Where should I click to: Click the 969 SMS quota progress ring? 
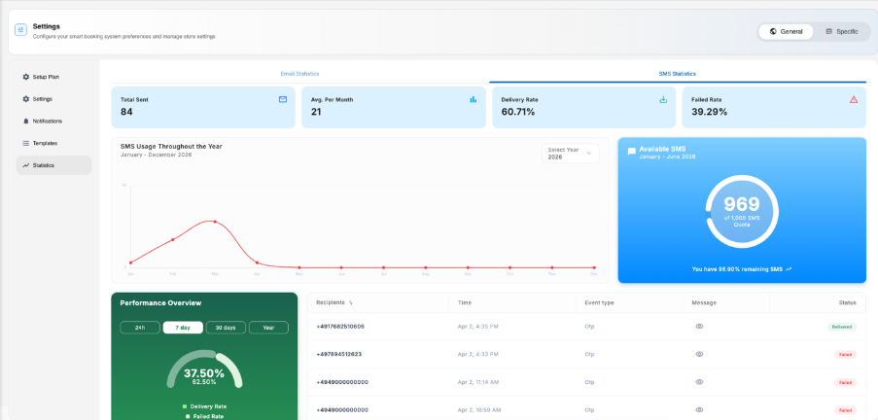[741, 212]
